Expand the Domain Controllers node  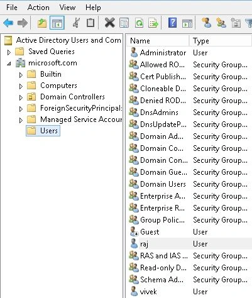tap(21, 97)
